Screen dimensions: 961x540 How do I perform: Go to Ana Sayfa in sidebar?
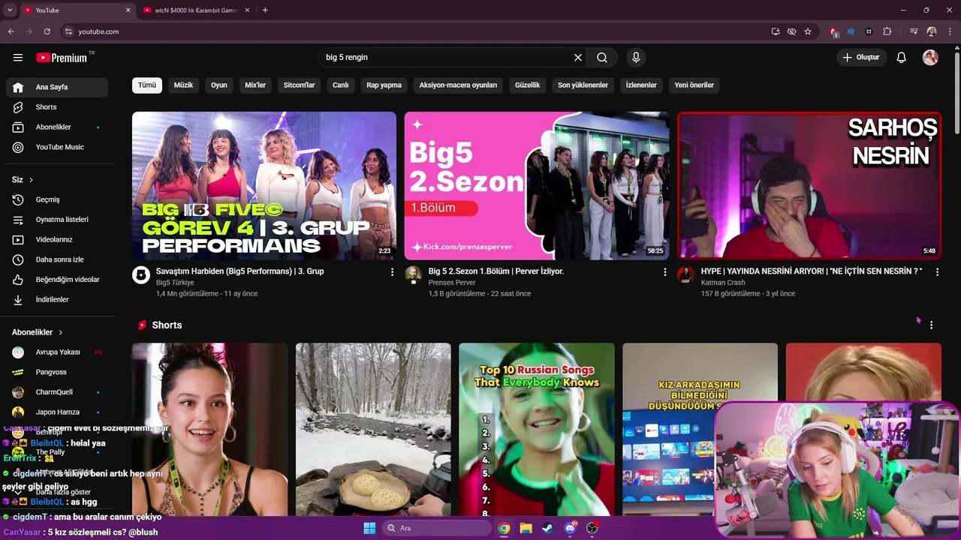point(57,87)
